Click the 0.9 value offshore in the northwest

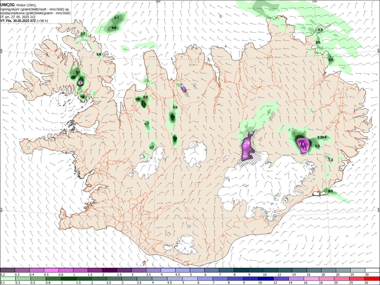pos(114,28)
